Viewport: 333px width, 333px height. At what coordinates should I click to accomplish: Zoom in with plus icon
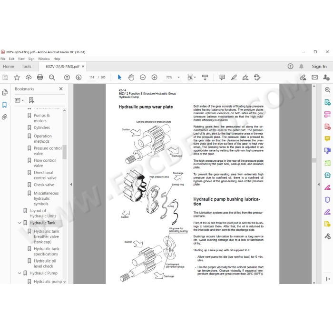point(155,78)
